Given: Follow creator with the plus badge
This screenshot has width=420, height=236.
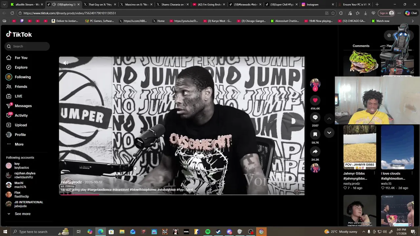Looking at the screenshot, I should click(x=315, y=89).
